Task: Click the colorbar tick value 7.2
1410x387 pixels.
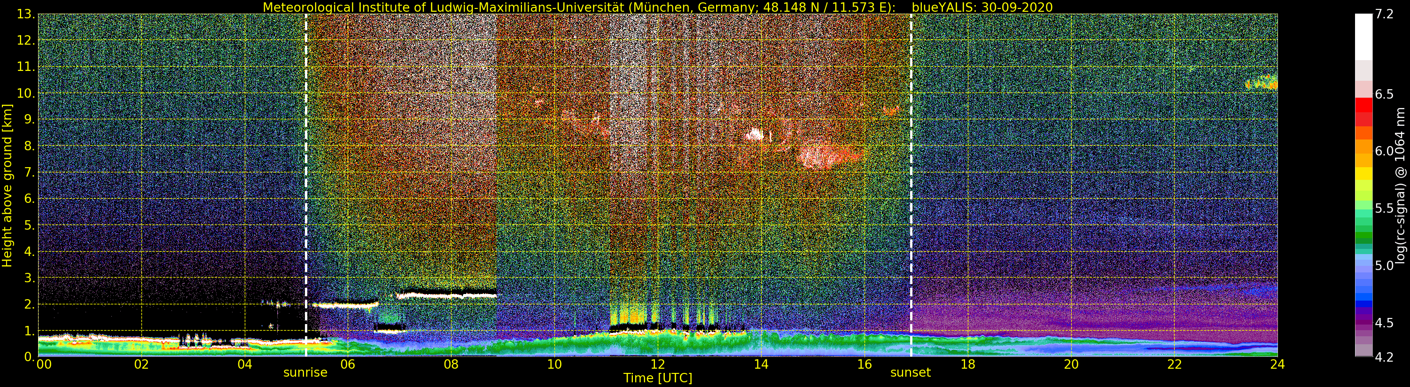Action: (x=1384, y=14)
